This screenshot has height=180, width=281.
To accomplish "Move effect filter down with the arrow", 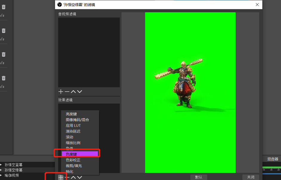I will 79,177.
